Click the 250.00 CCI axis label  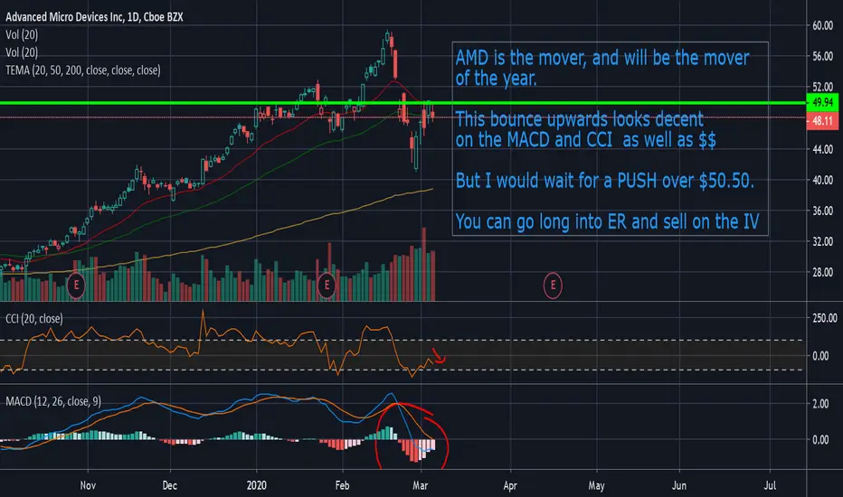(825, 318)
